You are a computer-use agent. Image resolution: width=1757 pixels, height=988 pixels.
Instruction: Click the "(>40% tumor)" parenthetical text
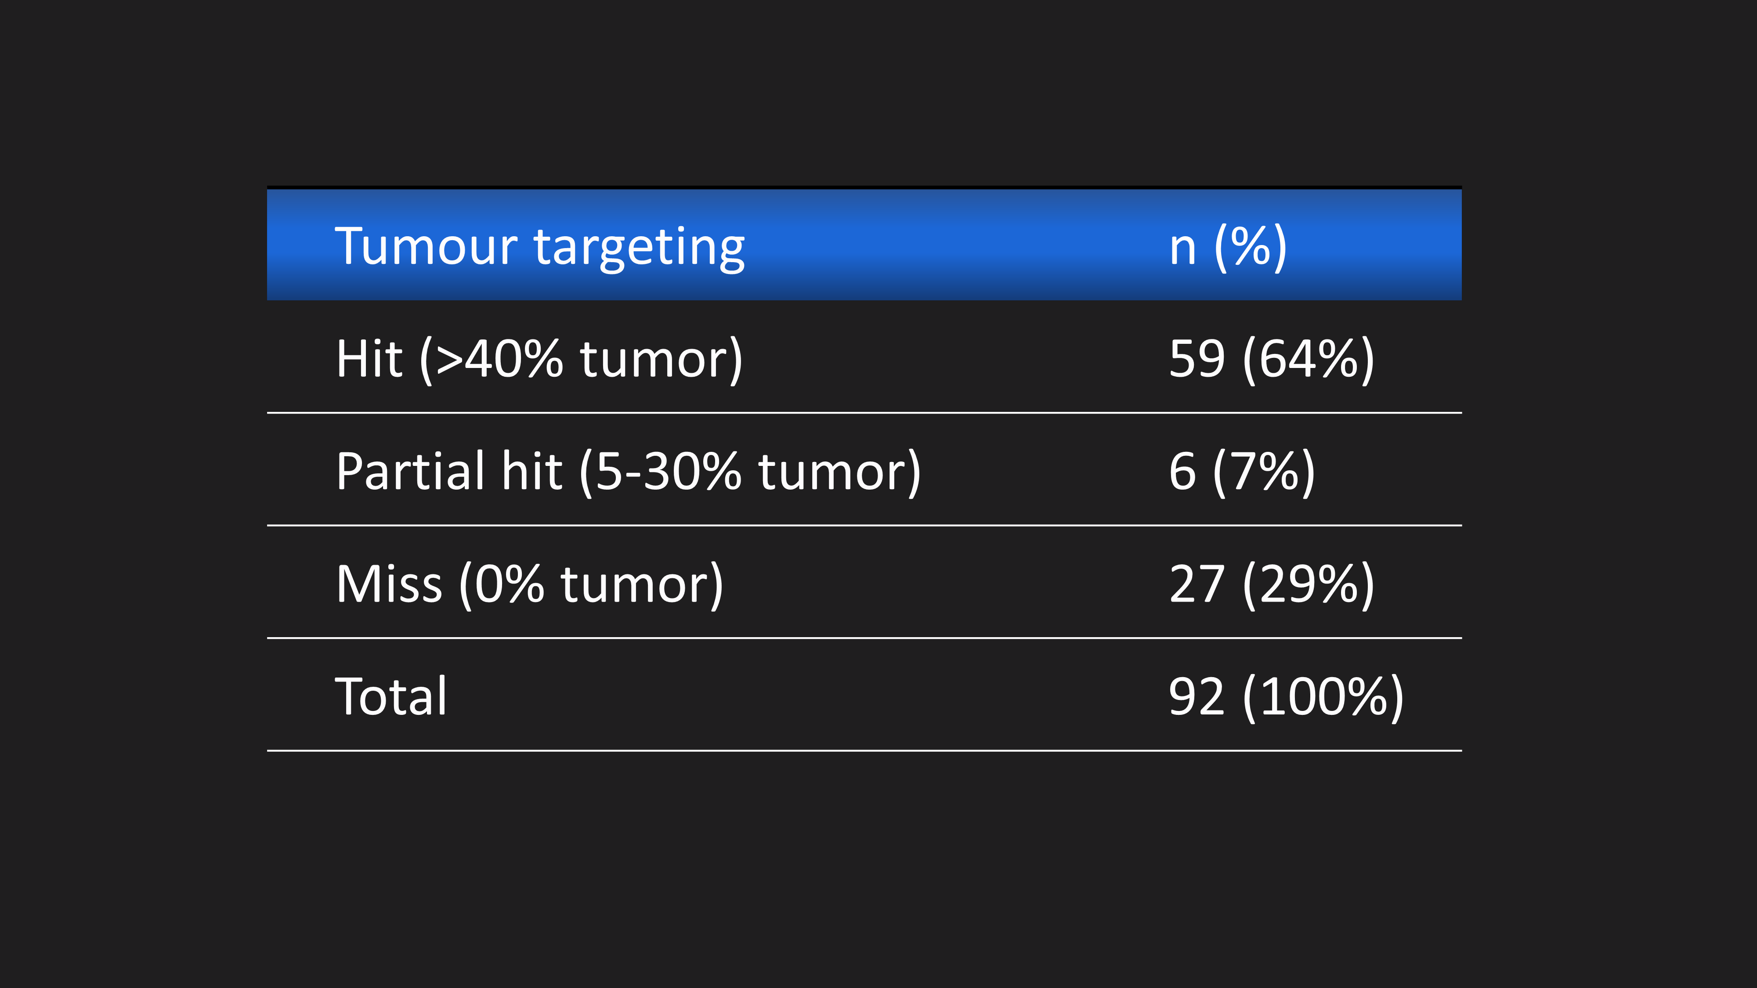580,359
